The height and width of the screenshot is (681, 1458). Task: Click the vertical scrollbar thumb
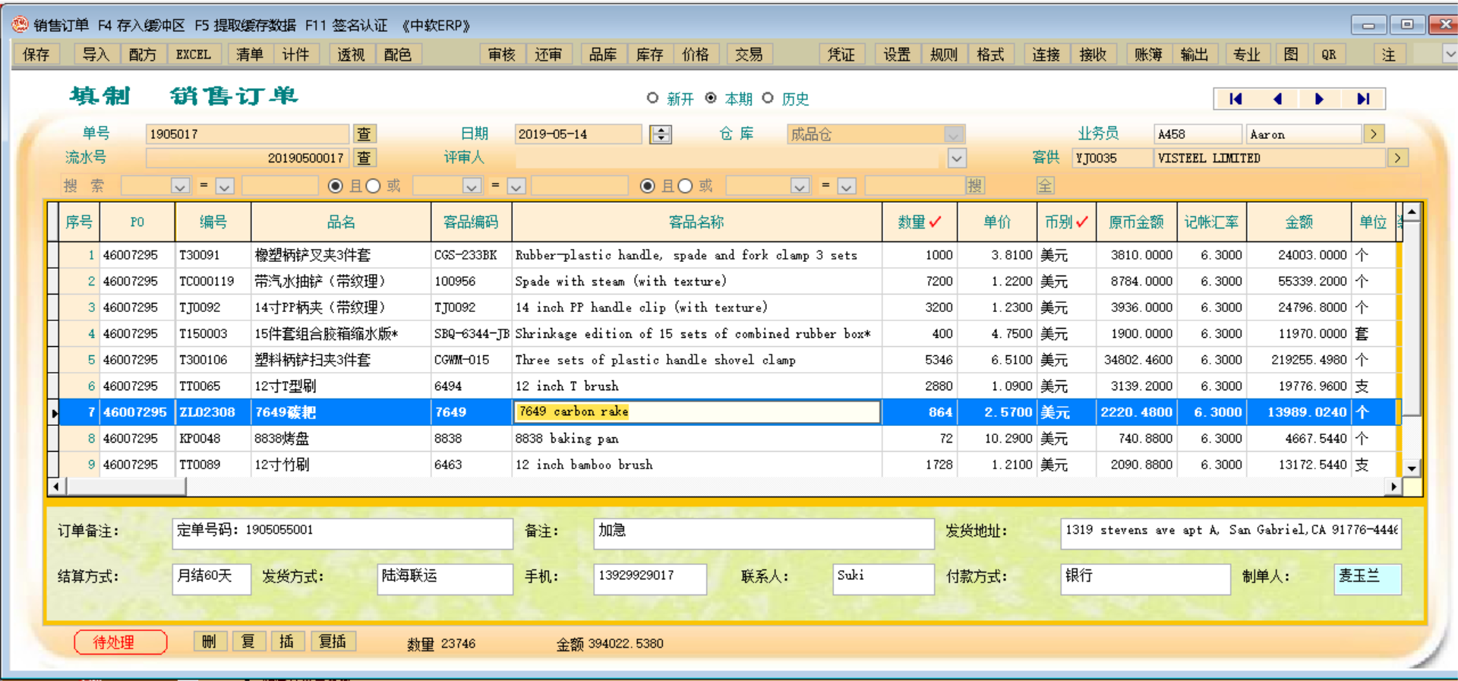click(1412, 317)
